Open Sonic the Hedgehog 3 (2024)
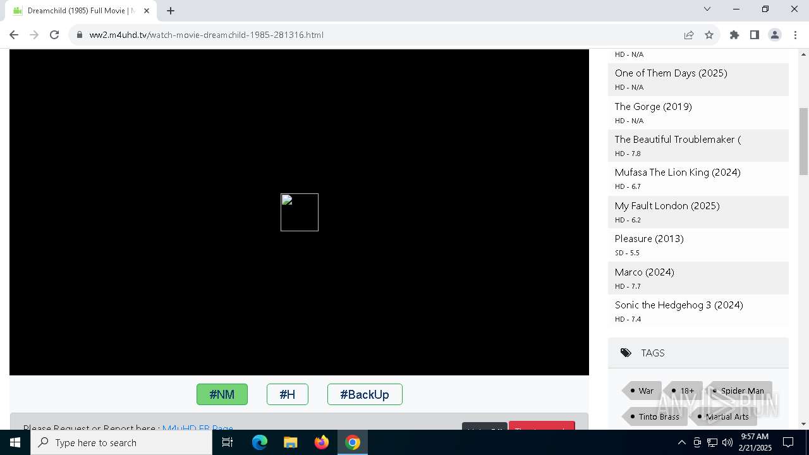This screenshot has height=455, width=809. (679, 305)
